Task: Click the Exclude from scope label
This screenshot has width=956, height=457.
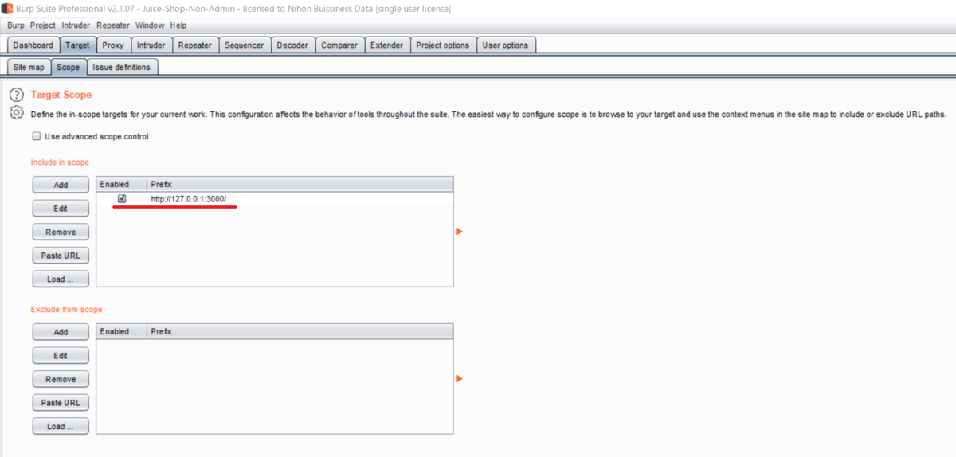Action: tap(67, 310)
